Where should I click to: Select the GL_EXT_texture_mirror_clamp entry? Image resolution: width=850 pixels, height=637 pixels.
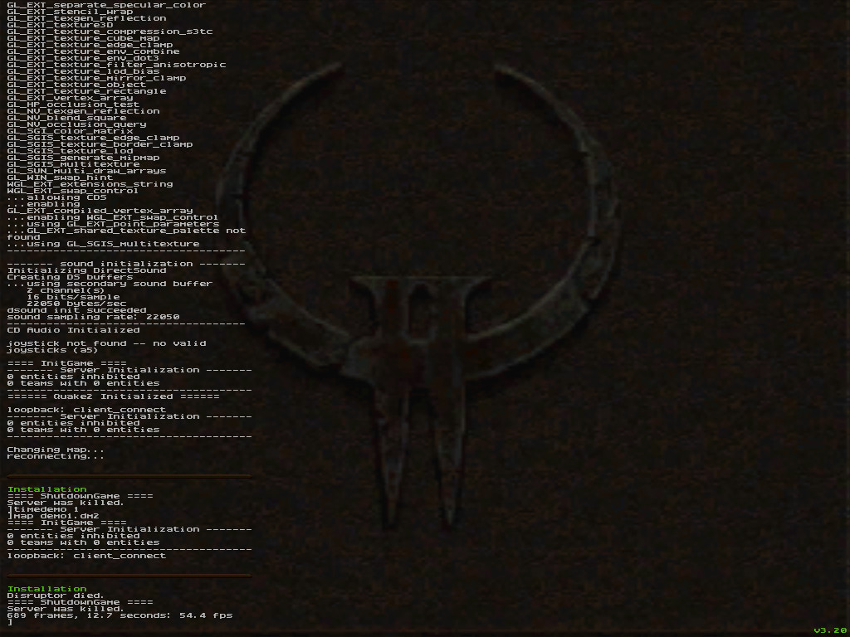pyautogui.click(x=96, y=78)
